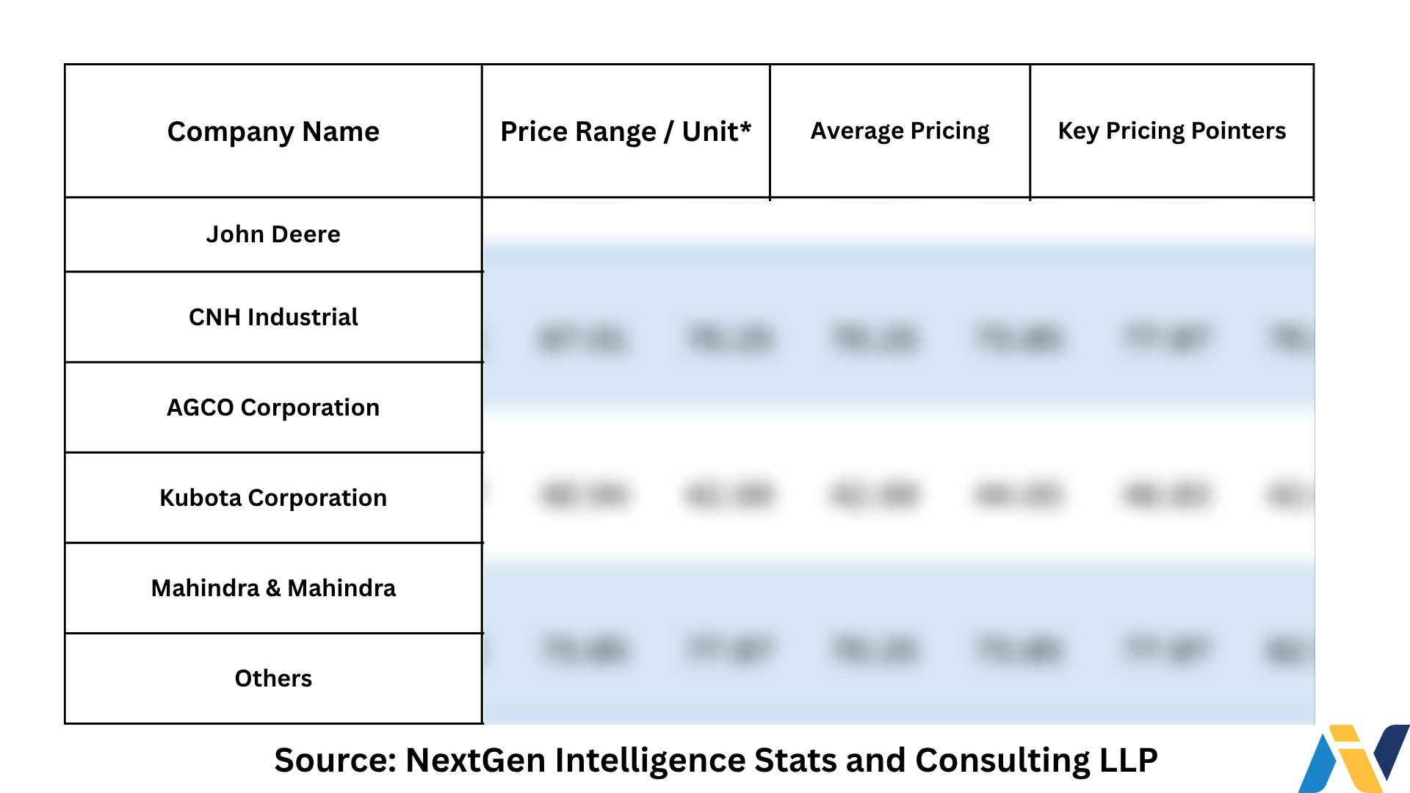Select the Mahindra & Mahindra row
Viewport: 1410px width, 793px height.
[273, 588]
